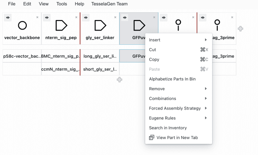Select the CDS shape icon of nterm_sig_pep
The height and width of the screenshot is (155, 258).
[61, 25]
